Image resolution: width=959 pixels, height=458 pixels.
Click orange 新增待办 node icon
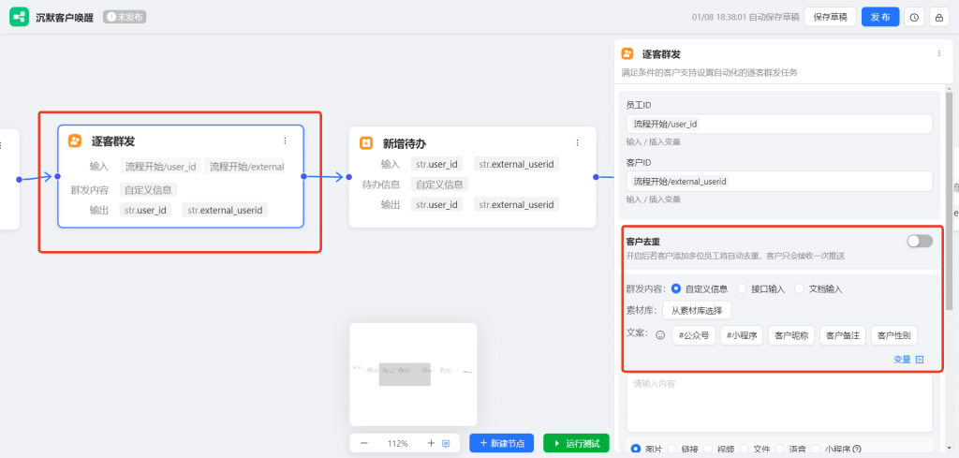366,143
